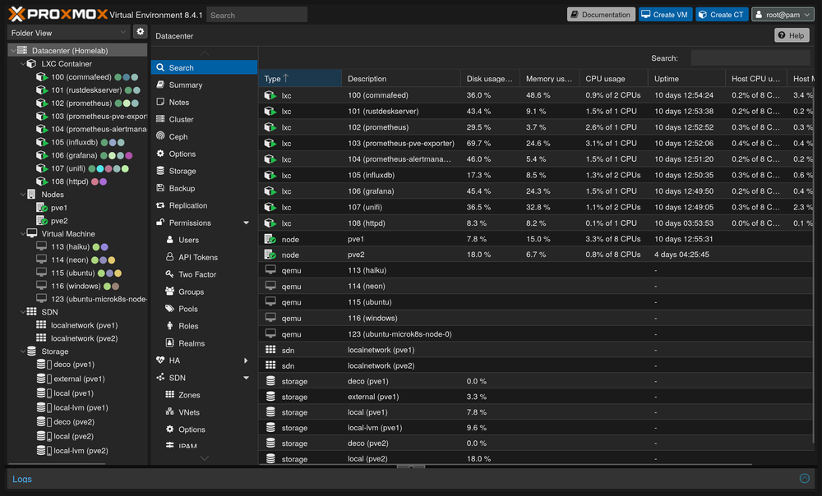Screen dimensions: 822x496
Task: Click the SDN grid icon for localnetwork (pve1) in tree
Action: (x=41, y=324)
